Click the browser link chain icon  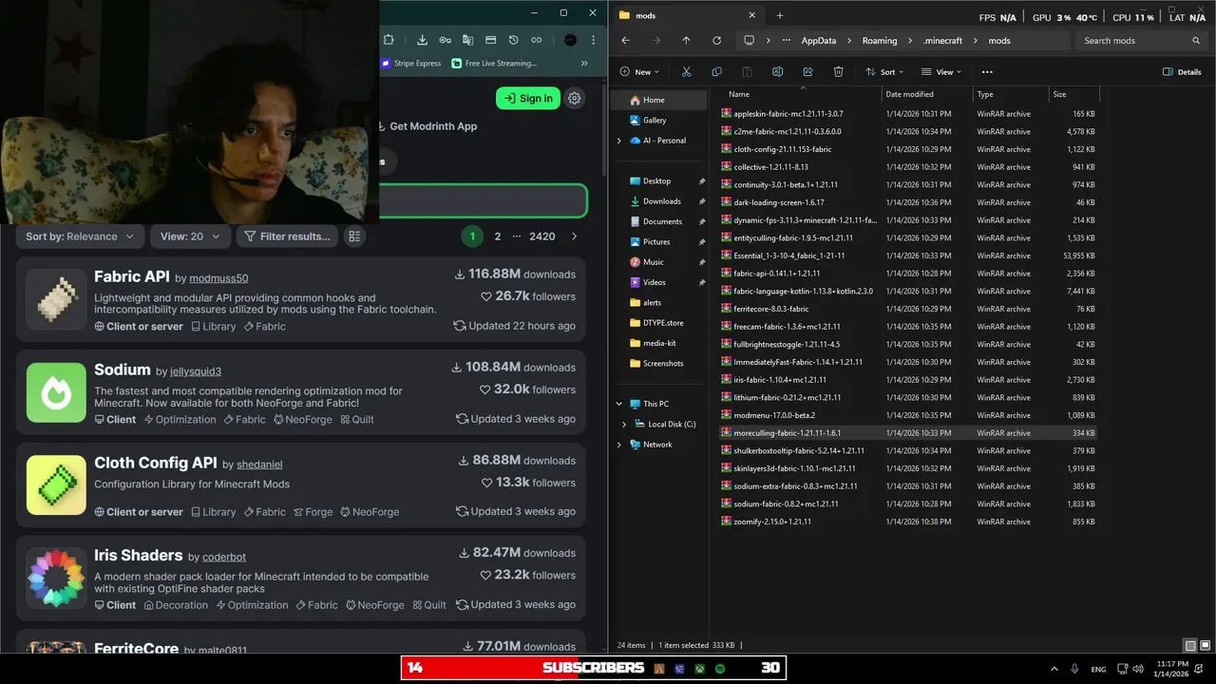536,40
